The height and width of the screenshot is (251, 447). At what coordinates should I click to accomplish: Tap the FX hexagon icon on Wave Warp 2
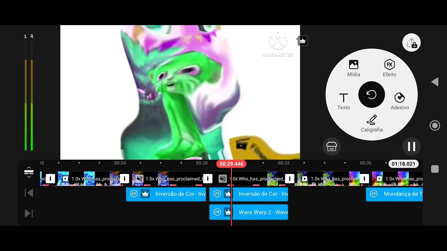click(217, 212)
